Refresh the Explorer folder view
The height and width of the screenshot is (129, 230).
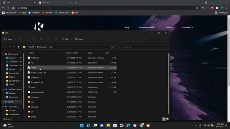pos(112,47)
